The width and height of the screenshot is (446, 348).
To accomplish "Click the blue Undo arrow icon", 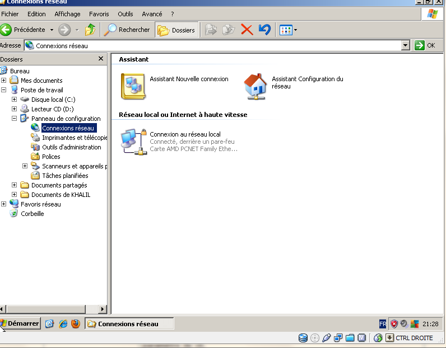I will coord(264,30).
